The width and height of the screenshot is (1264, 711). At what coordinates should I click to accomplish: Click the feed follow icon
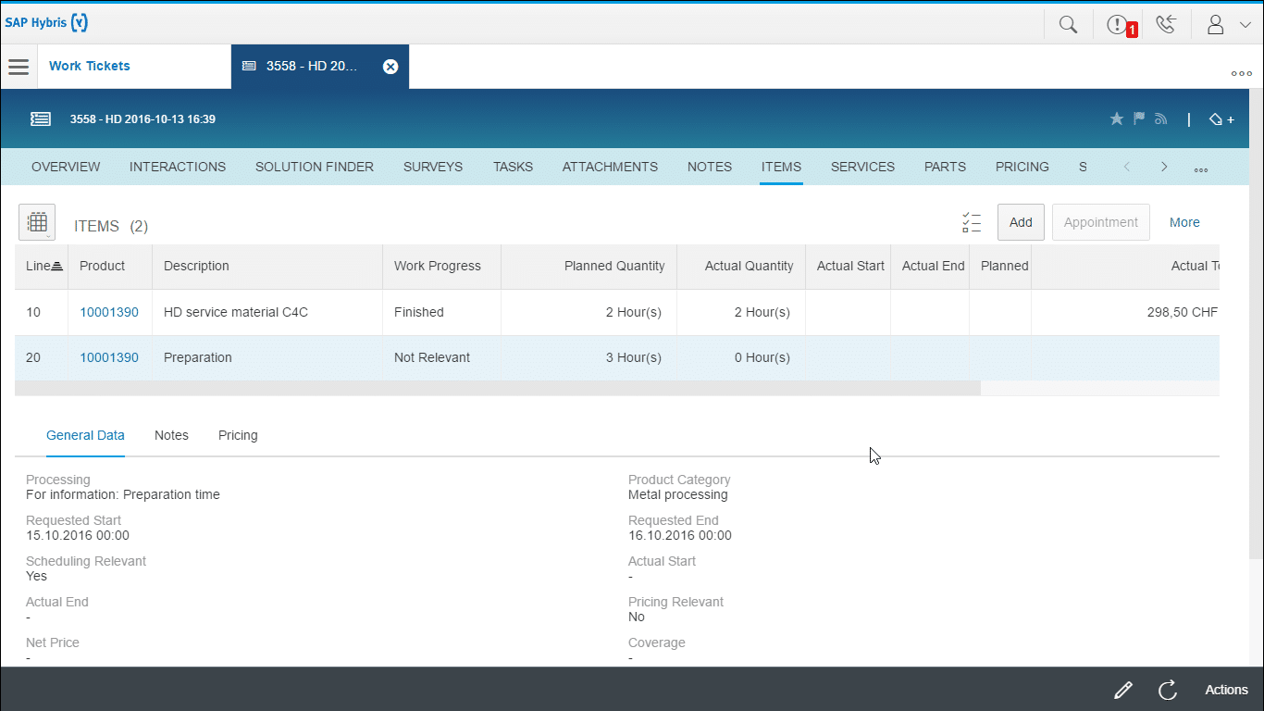[x=1160, y=118]
